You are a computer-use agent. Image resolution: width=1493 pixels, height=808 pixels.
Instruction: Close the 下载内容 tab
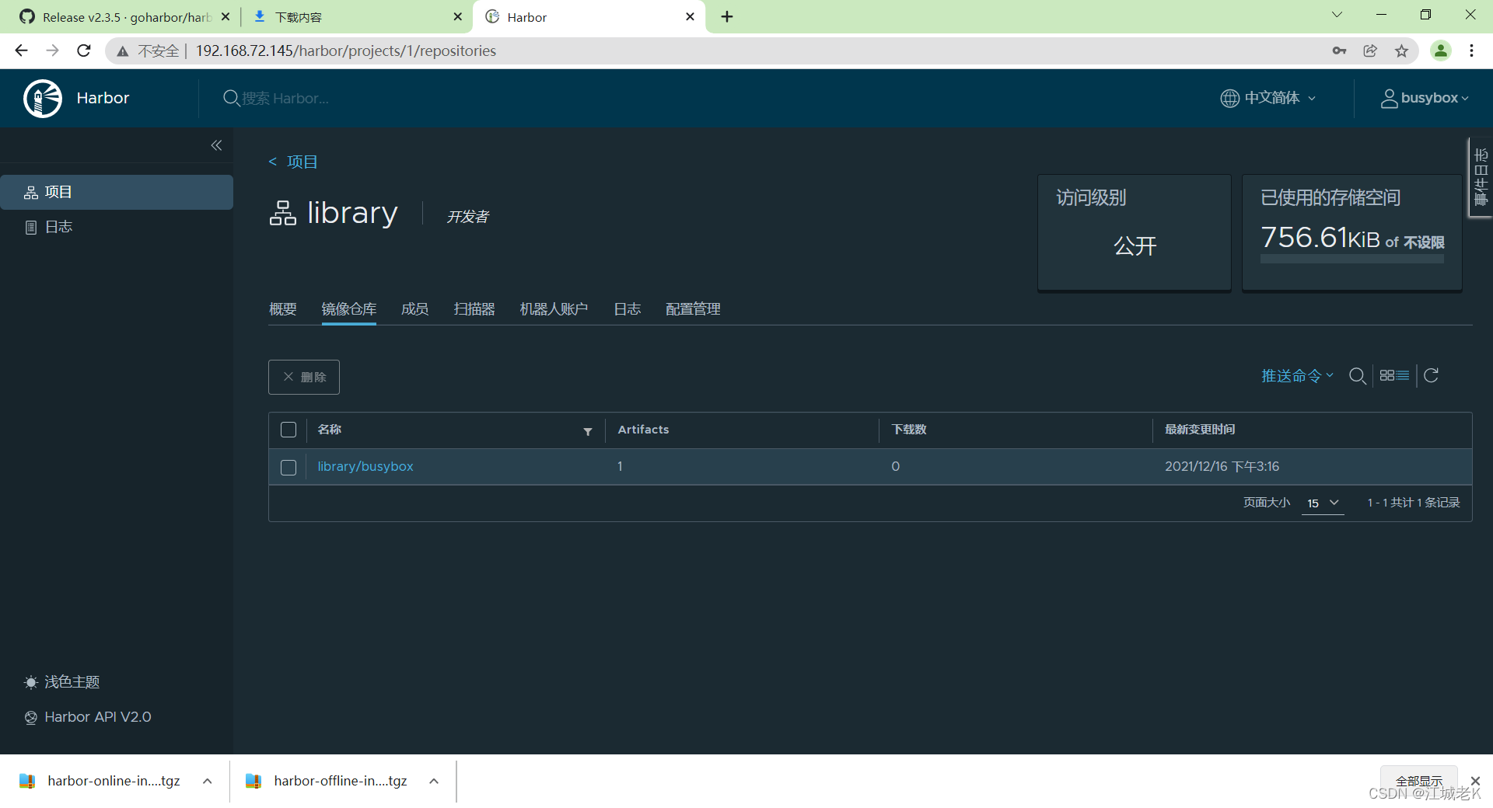click(457, 16)
